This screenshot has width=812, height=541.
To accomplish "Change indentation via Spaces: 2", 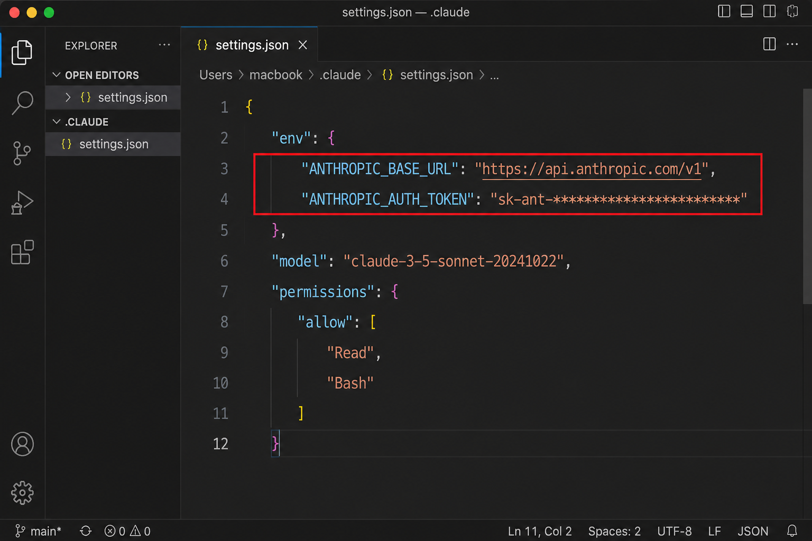I will pyautogui.click(x=614, y=531).
